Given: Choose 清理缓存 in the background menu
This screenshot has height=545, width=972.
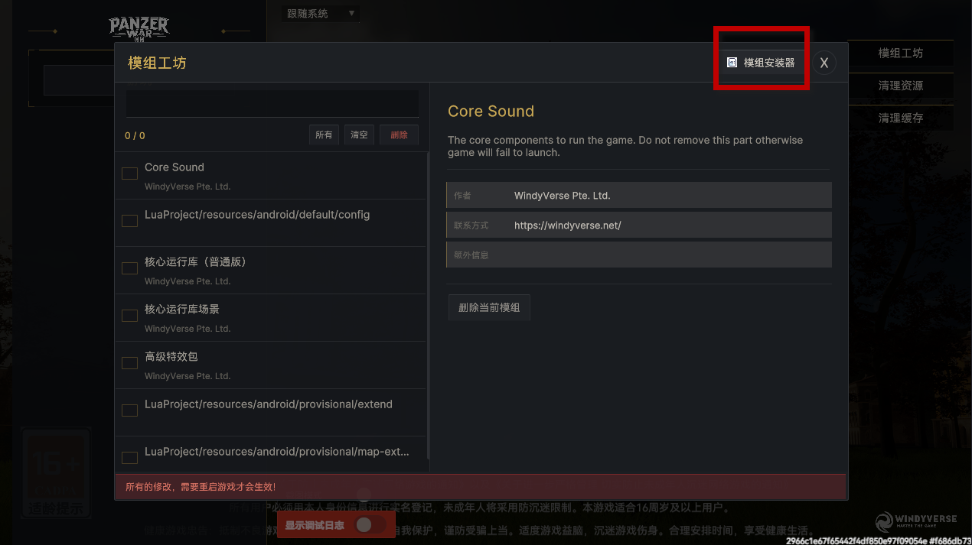Looking at the screenshot, I should [x=901, y=118].
